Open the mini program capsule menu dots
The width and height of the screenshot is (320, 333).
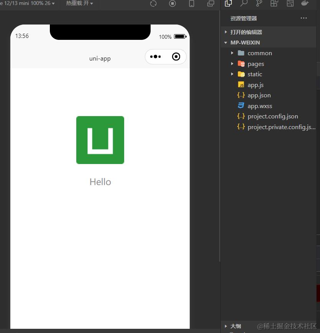[x=156, y=56]
